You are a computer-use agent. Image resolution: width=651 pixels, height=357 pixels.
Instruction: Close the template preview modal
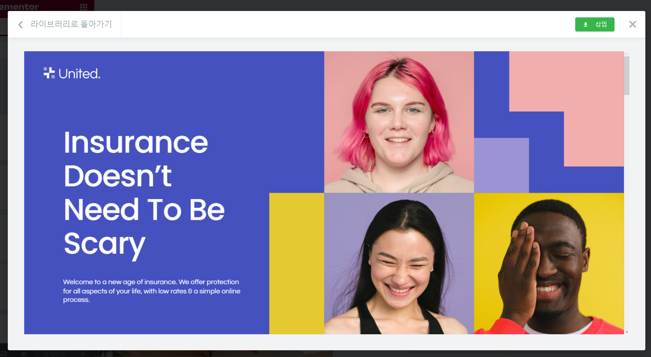tap(633, 24)
